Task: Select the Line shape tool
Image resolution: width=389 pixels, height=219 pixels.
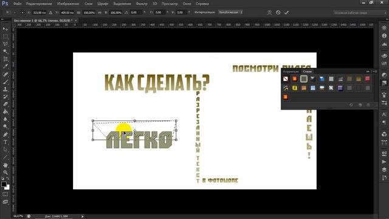Action: click(x=5, y=157)
